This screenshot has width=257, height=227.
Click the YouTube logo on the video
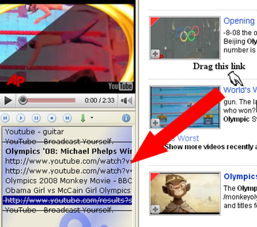(120, 86)
